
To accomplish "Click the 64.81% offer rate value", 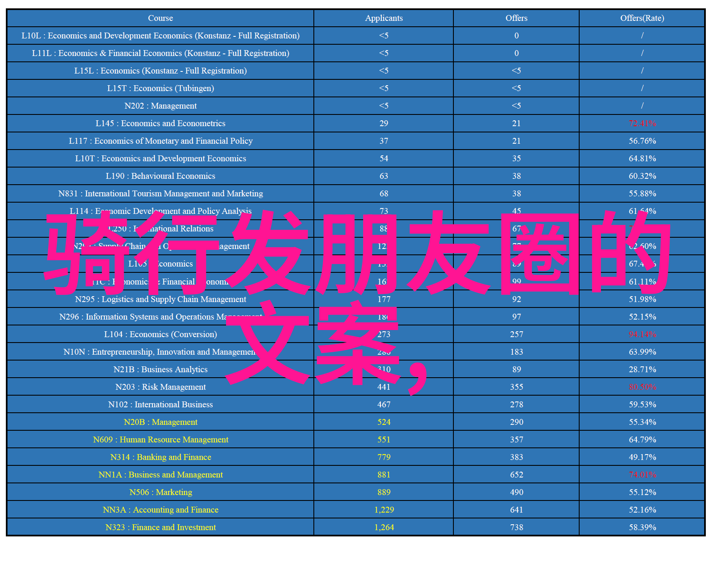I will (x=642, y=158).
